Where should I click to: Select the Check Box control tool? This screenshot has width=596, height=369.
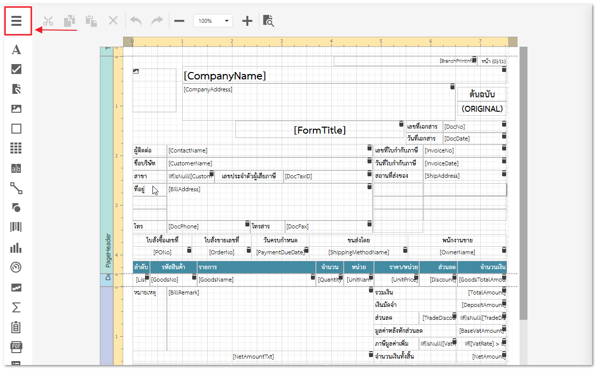(16, 69)
